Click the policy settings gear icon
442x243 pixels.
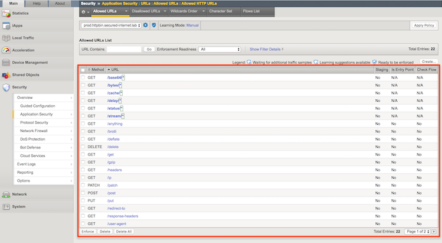[146, 25]
